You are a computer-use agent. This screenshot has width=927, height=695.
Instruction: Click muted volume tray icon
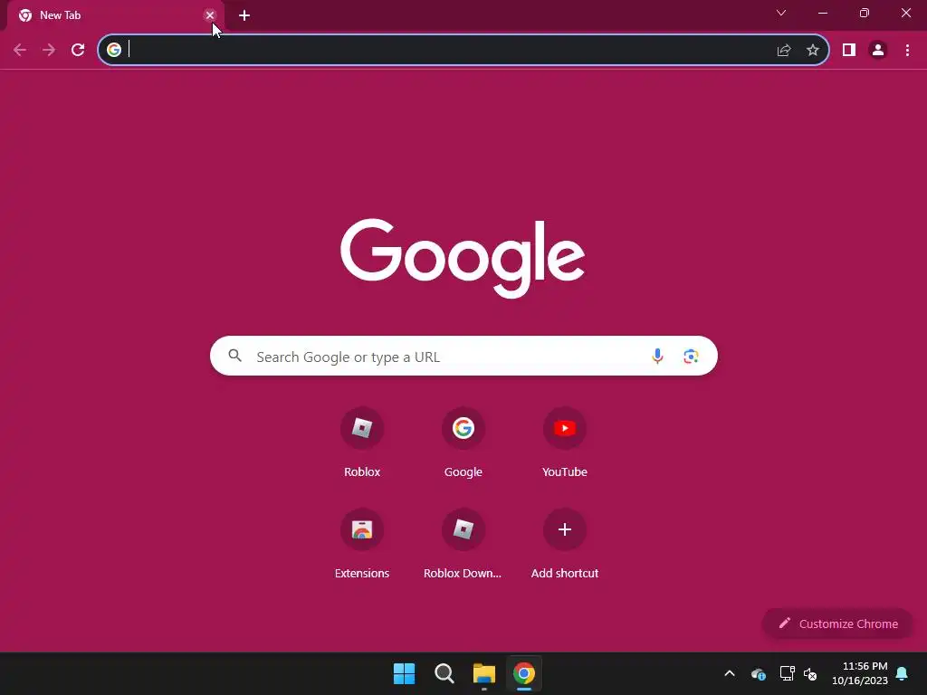tap(810, 673)
